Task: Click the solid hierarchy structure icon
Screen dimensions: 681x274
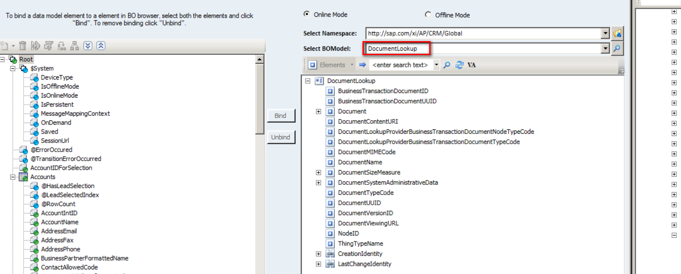Action: point(75,46)
